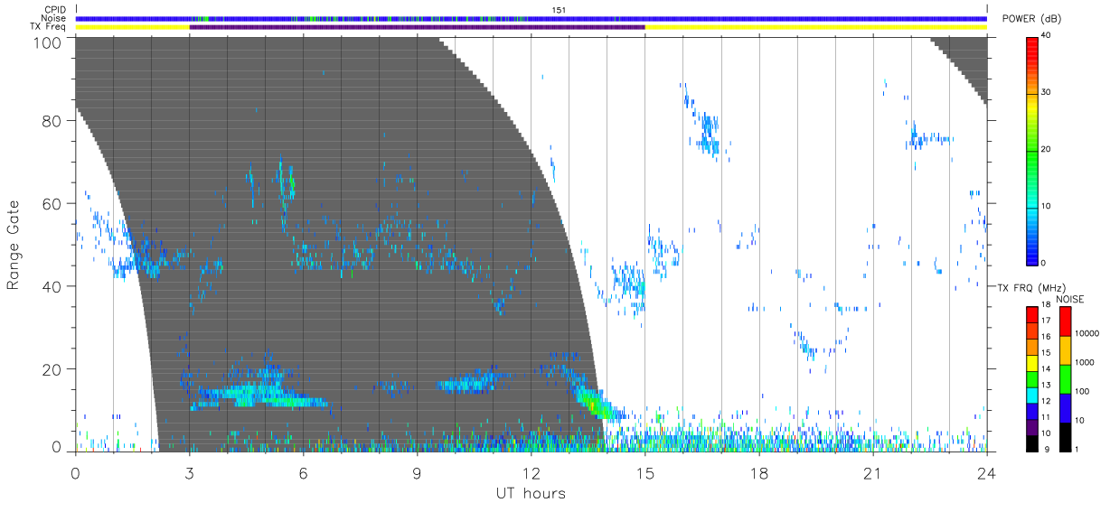Click the TX Freq row label
The image size is (1110, 512).
(50, 27)
